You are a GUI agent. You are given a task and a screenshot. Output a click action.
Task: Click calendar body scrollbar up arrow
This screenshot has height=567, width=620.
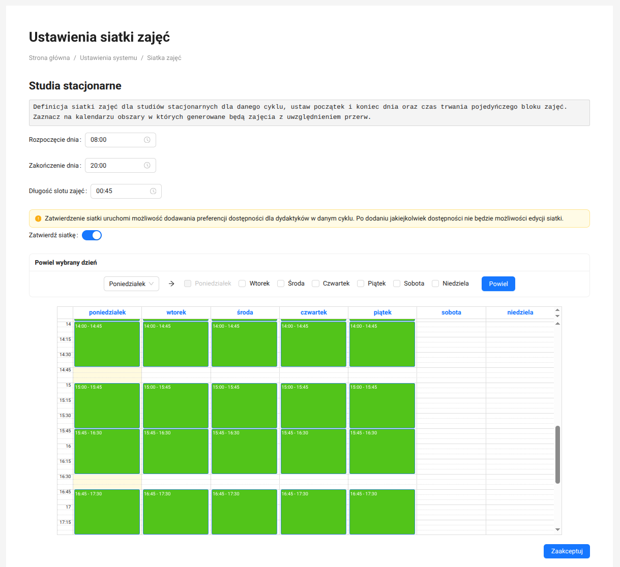557,324
